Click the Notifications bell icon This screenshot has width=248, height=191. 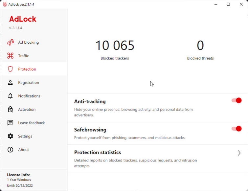[x=11, y=96]
